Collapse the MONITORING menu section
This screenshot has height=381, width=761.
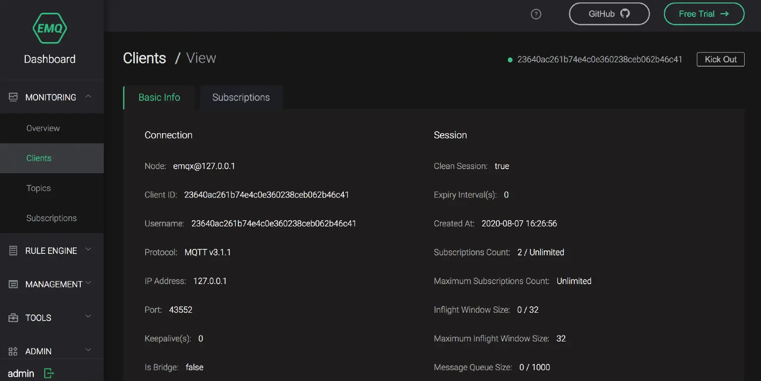pos(88,96)
